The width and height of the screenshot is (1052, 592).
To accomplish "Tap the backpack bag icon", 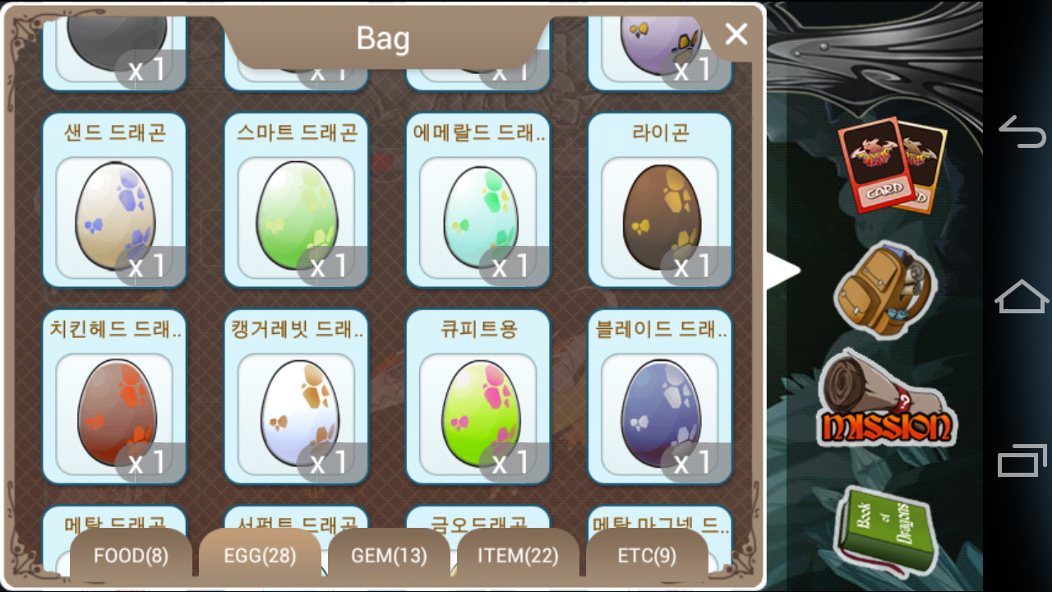I will 884,289.
